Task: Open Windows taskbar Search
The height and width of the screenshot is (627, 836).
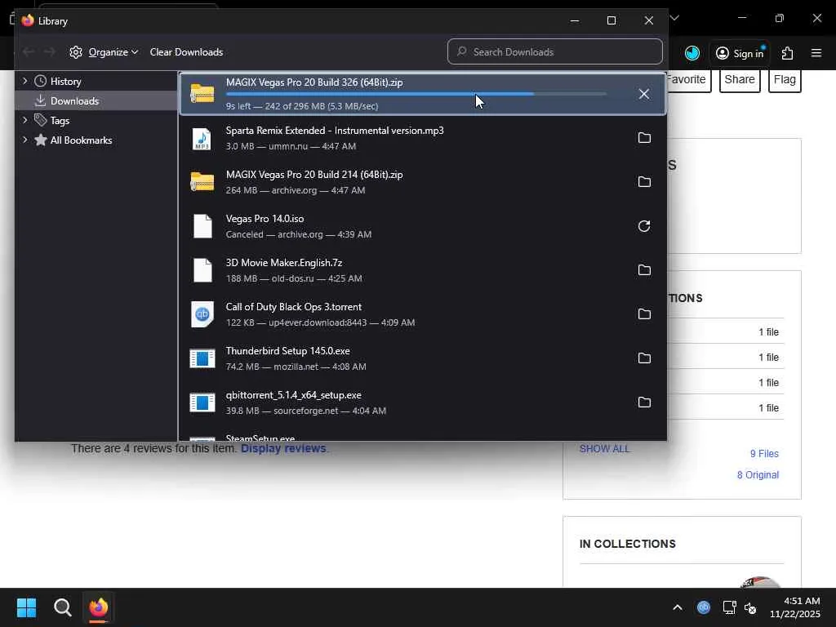Action: 63,607
